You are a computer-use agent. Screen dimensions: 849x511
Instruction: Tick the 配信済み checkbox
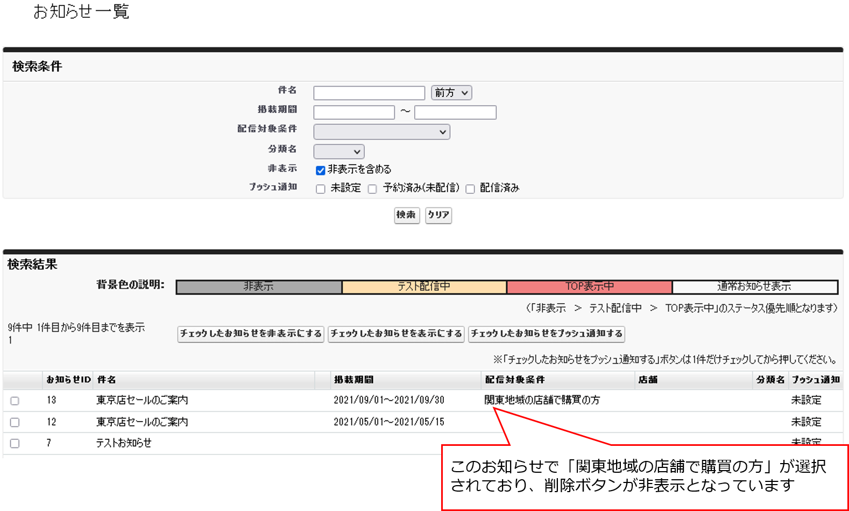(x=470, y=189)
